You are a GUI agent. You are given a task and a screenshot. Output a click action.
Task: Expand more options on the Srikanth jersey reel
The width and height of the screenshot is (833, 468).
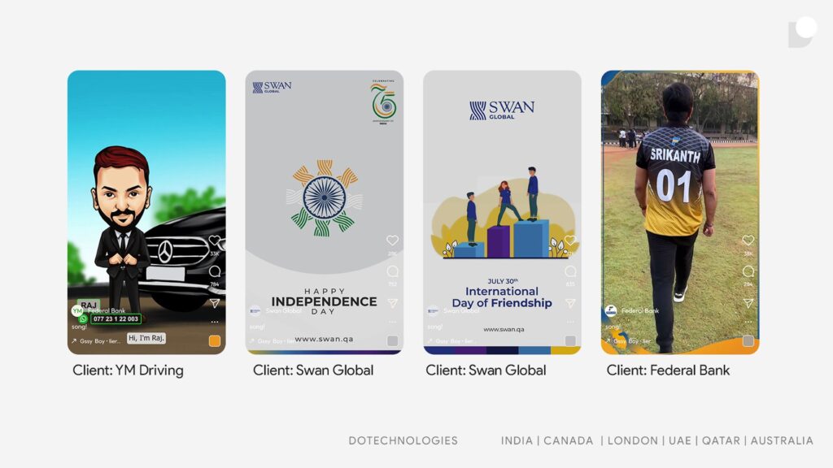[x=748, y=322]
